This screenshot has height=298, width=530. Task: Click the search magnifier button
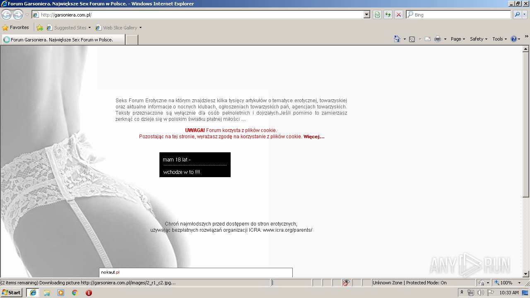coord(517,14)
